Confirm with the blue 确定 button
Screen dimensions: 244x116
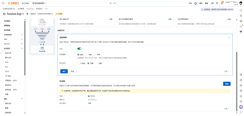[x=64, y=71]
